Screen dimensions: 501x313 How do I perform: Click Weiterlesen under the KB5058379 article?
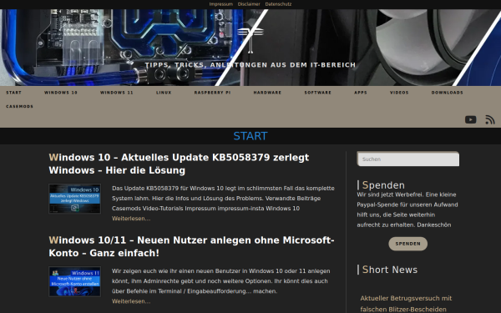point(131,219)
